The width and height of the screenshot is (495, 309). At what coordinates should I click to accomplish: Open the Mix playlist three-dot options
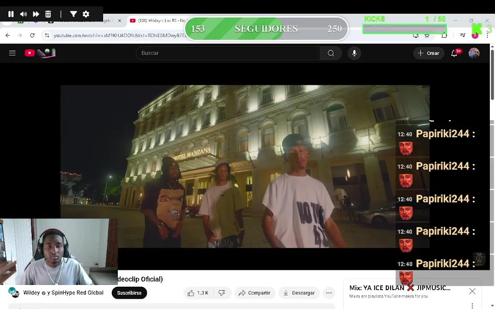click(472, 306)
